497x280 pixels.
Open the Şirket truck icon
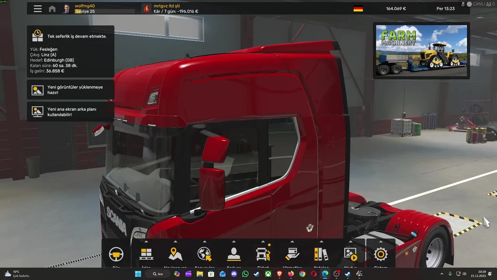(x=263, y=254)
